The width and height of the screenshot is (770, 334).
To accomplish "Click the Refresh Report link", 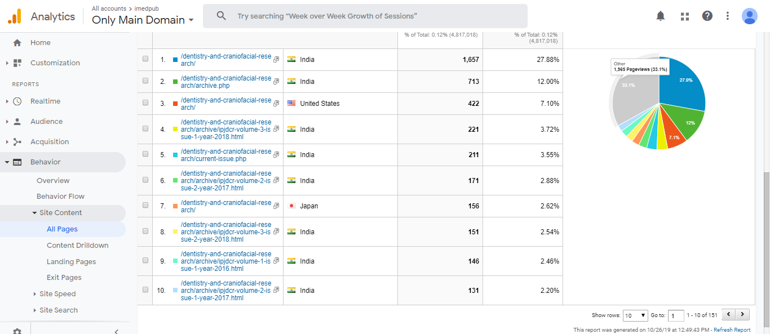I will [x=732, y=330].
